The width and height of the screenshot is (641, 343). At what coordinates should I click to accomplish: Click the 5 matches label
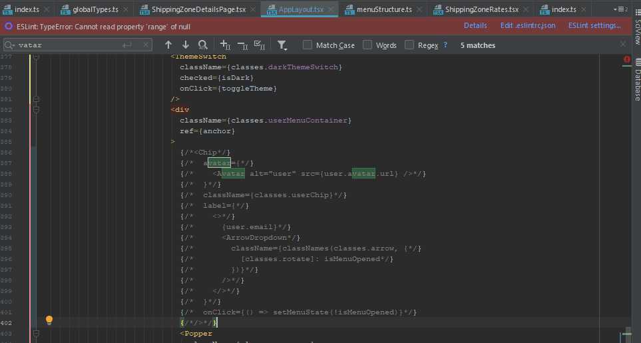click(x=477, y=45)
